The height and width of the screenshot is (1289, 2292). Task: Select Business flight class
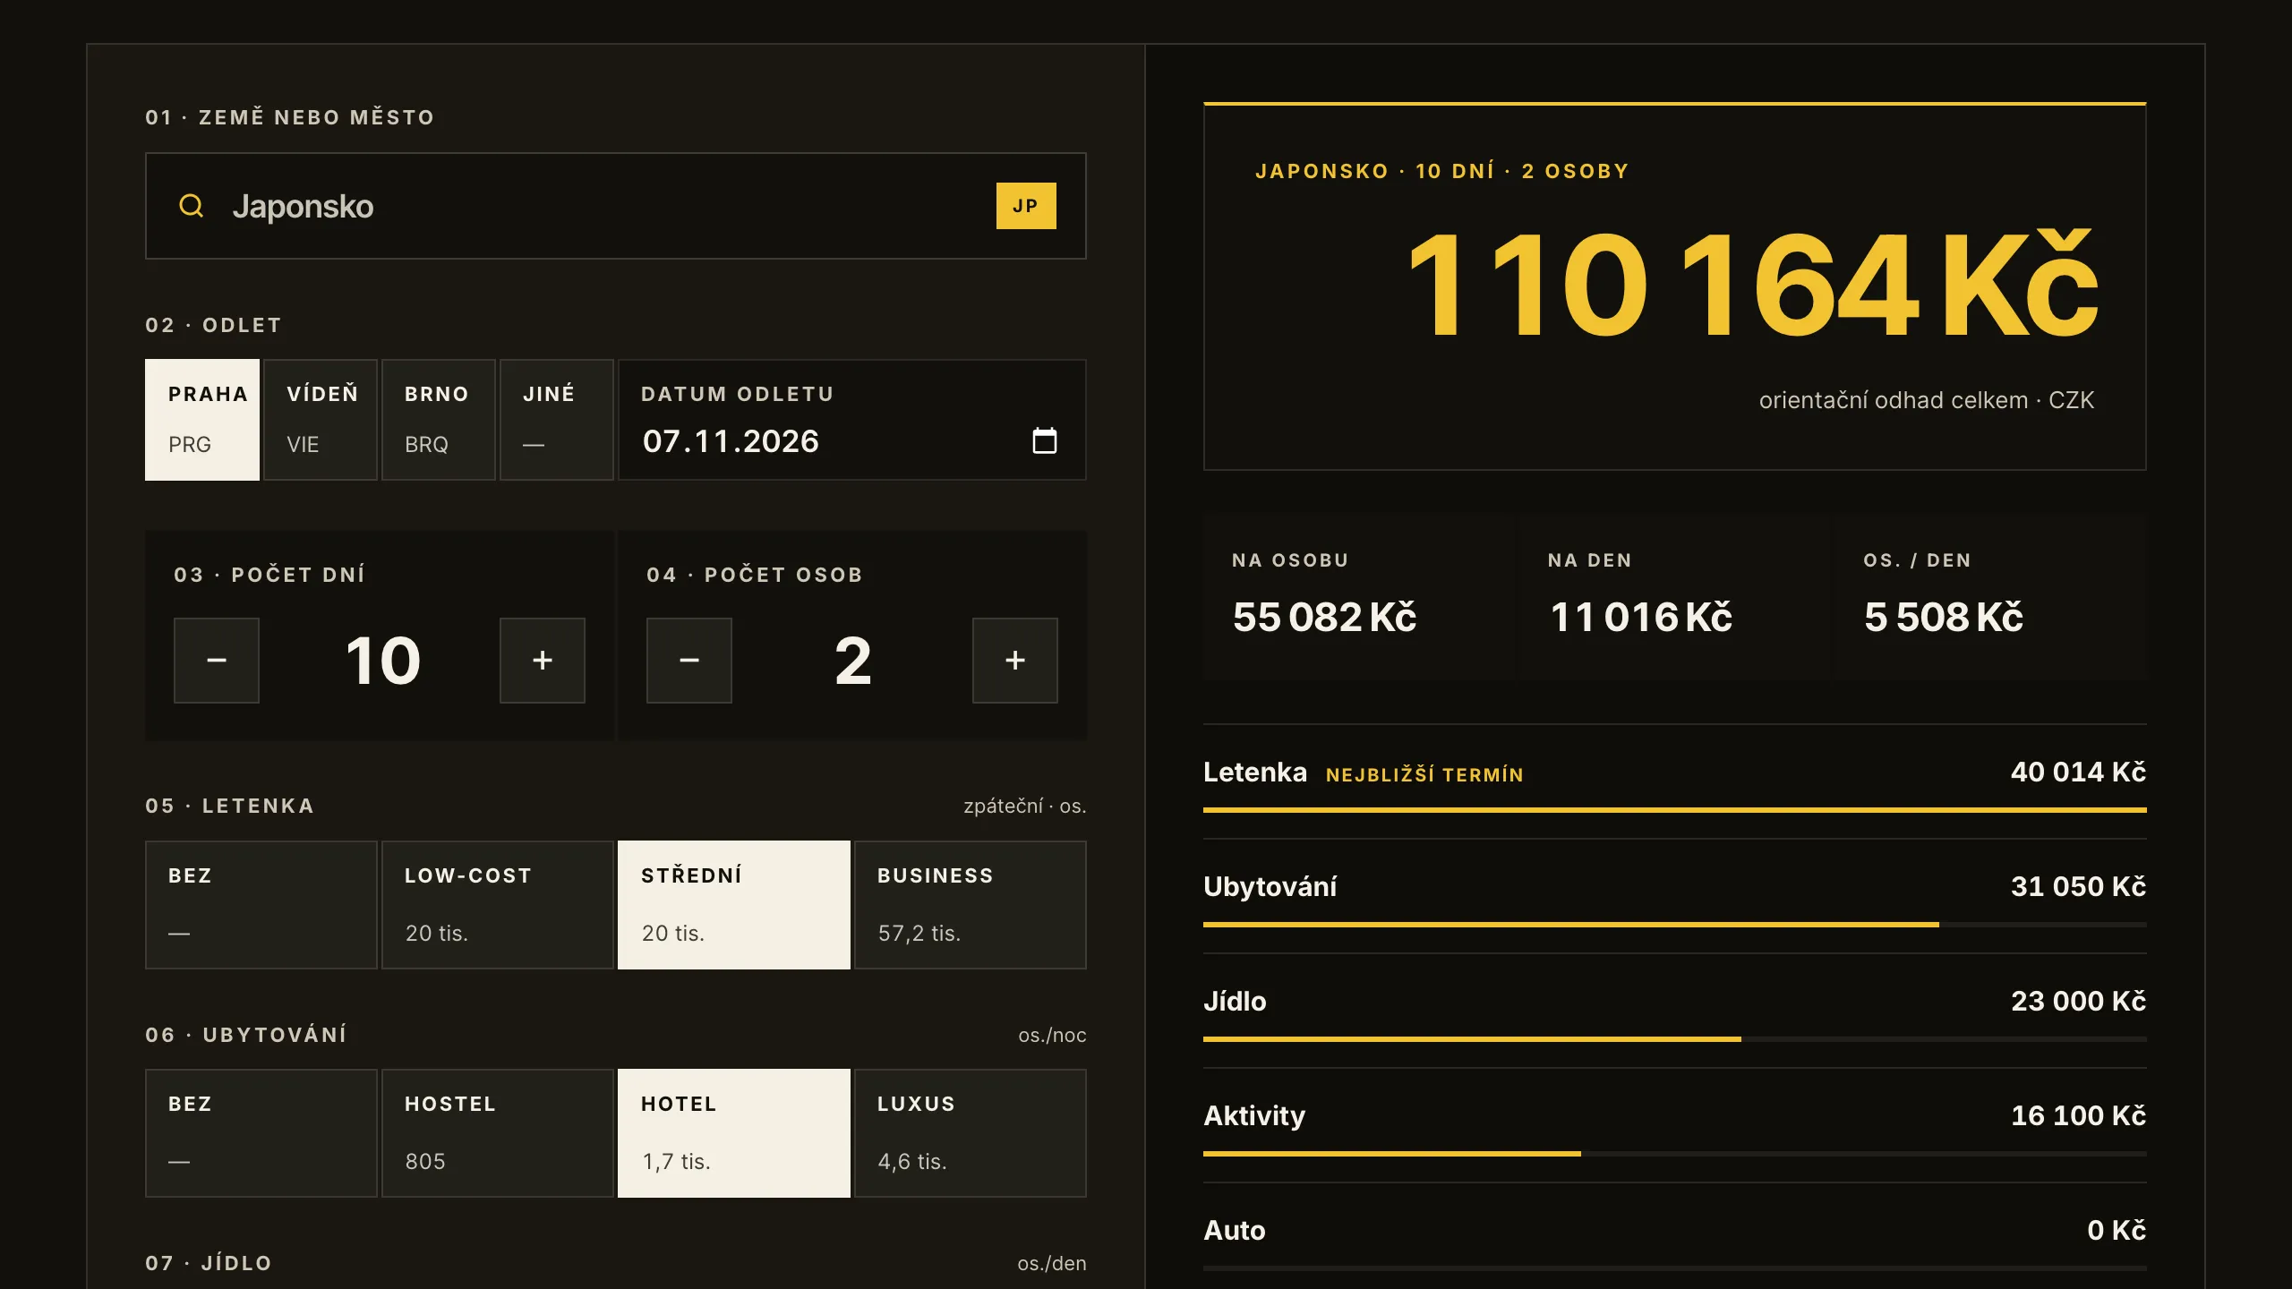click(x=971, y=905)
